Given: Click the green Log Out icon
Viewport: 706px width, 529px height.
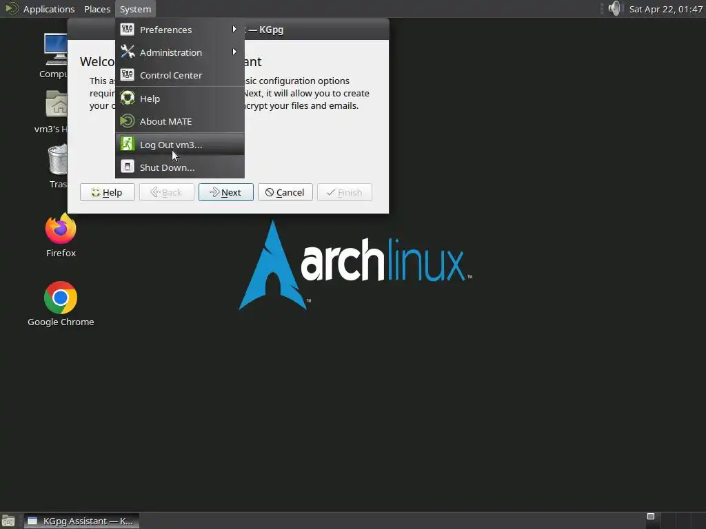Looking at the screenshot, I should [x=128, y=144].
